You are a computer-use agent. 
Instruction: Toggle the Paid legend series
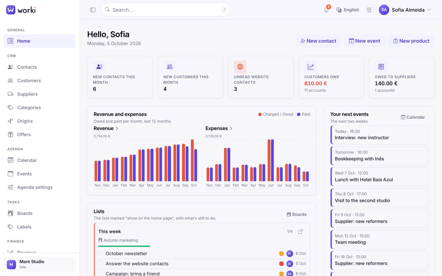coord(303,114)
